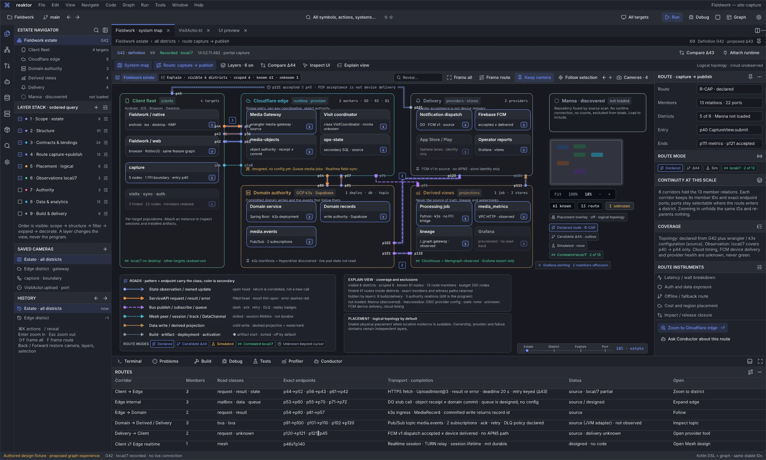This screenshot has height=460, width=766.
Task: Maximize the bottom Routes panel
Action: point(760,361)
